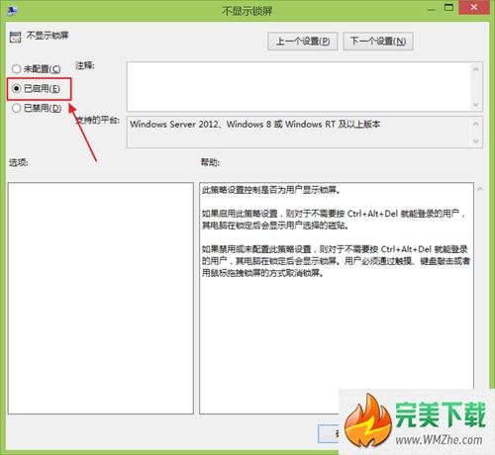
Task: Select the 已禁用(D) radio button
Action: 16,108
